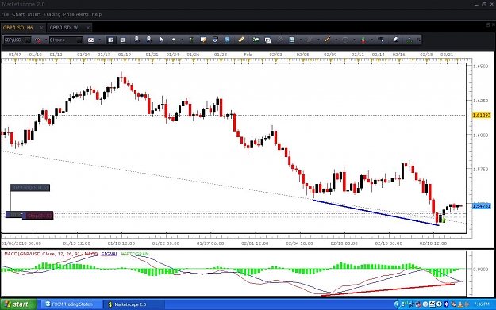This screenshot has height=310, width=496.
Task: Open the Price Alerts menu
Action: (76, 14)
